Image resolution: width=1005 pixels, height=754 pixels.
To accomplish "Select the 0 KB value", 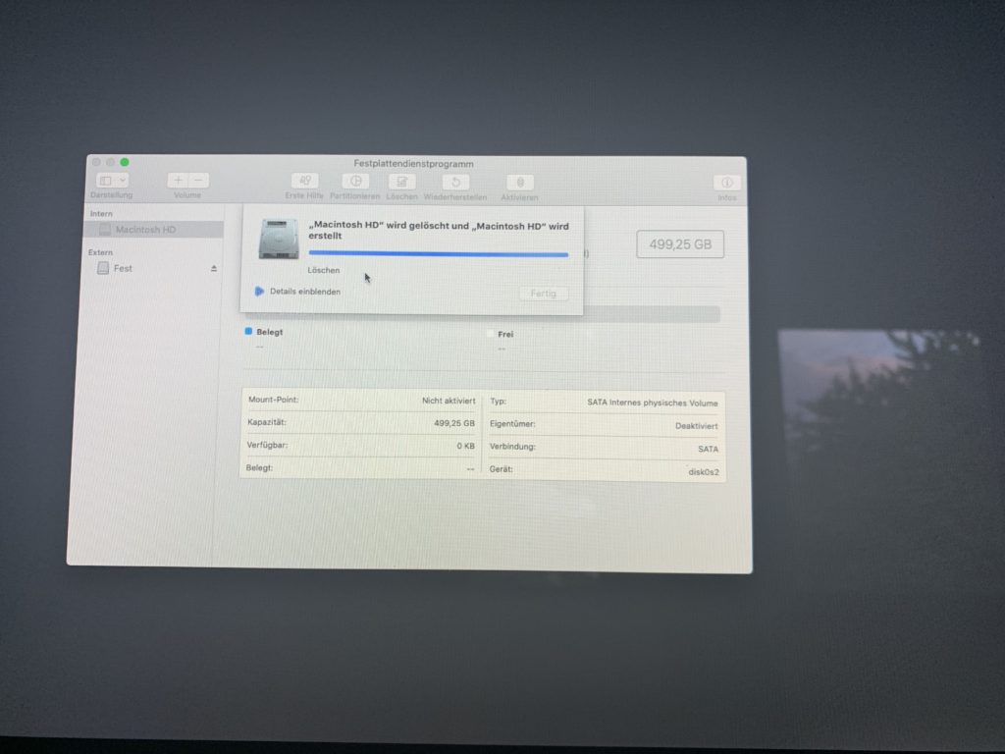I will [x=466, y=446].
